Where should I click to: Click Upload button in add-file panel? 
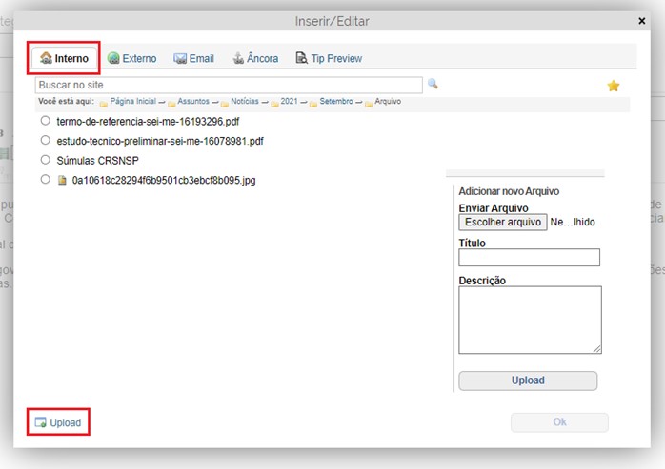pos(528,381)
